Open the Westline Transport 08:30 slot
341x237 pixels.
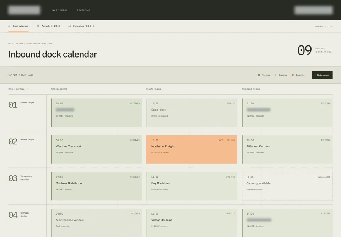click(x=97, y=150)
